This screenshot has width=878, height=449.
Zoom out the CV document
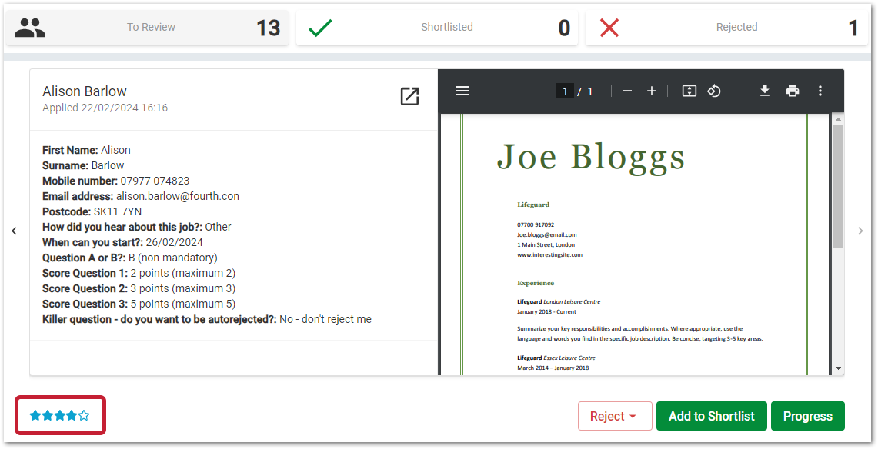[627, 91]
